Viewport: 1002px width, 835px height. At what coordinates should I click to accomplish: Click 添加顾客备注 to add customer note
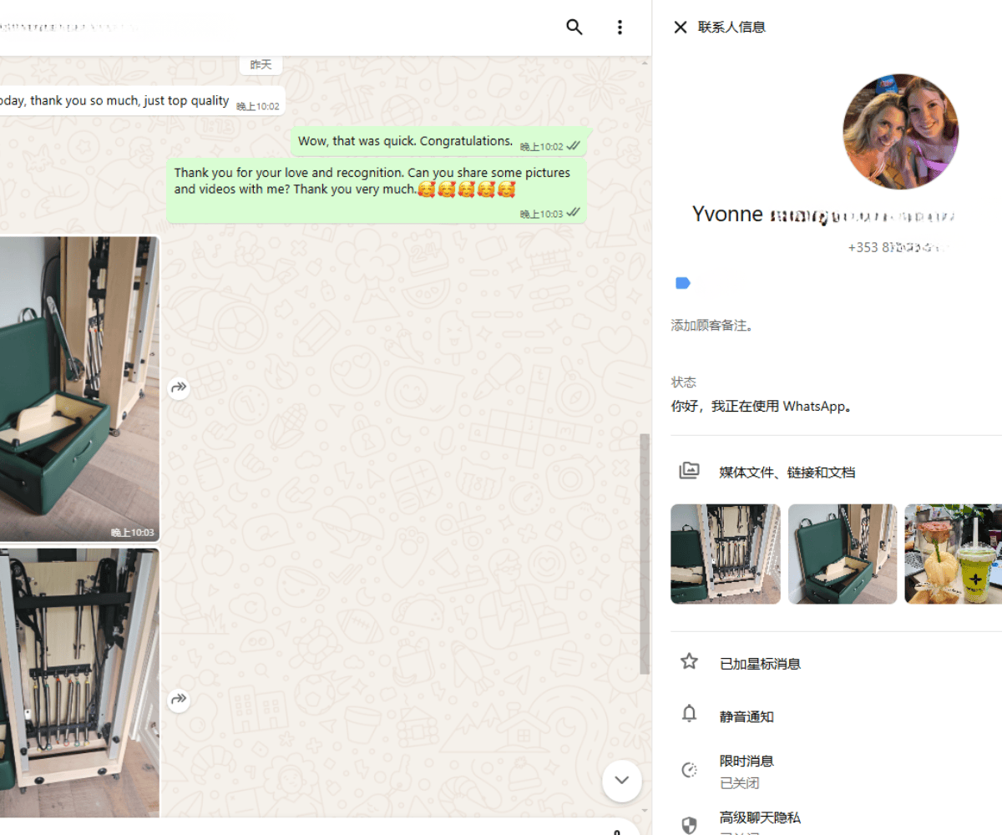click(x=712, y=326)
